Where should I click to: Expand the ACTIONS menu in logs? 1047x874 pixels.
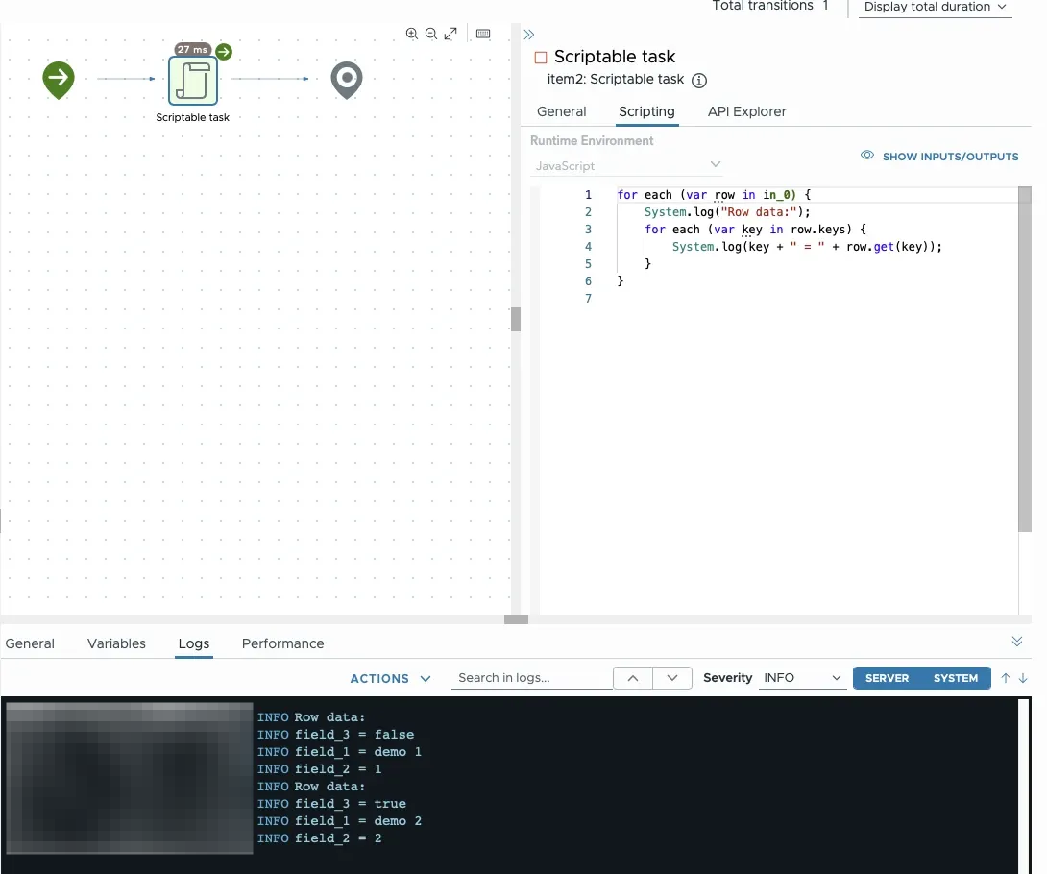click(x=390, y=678)
